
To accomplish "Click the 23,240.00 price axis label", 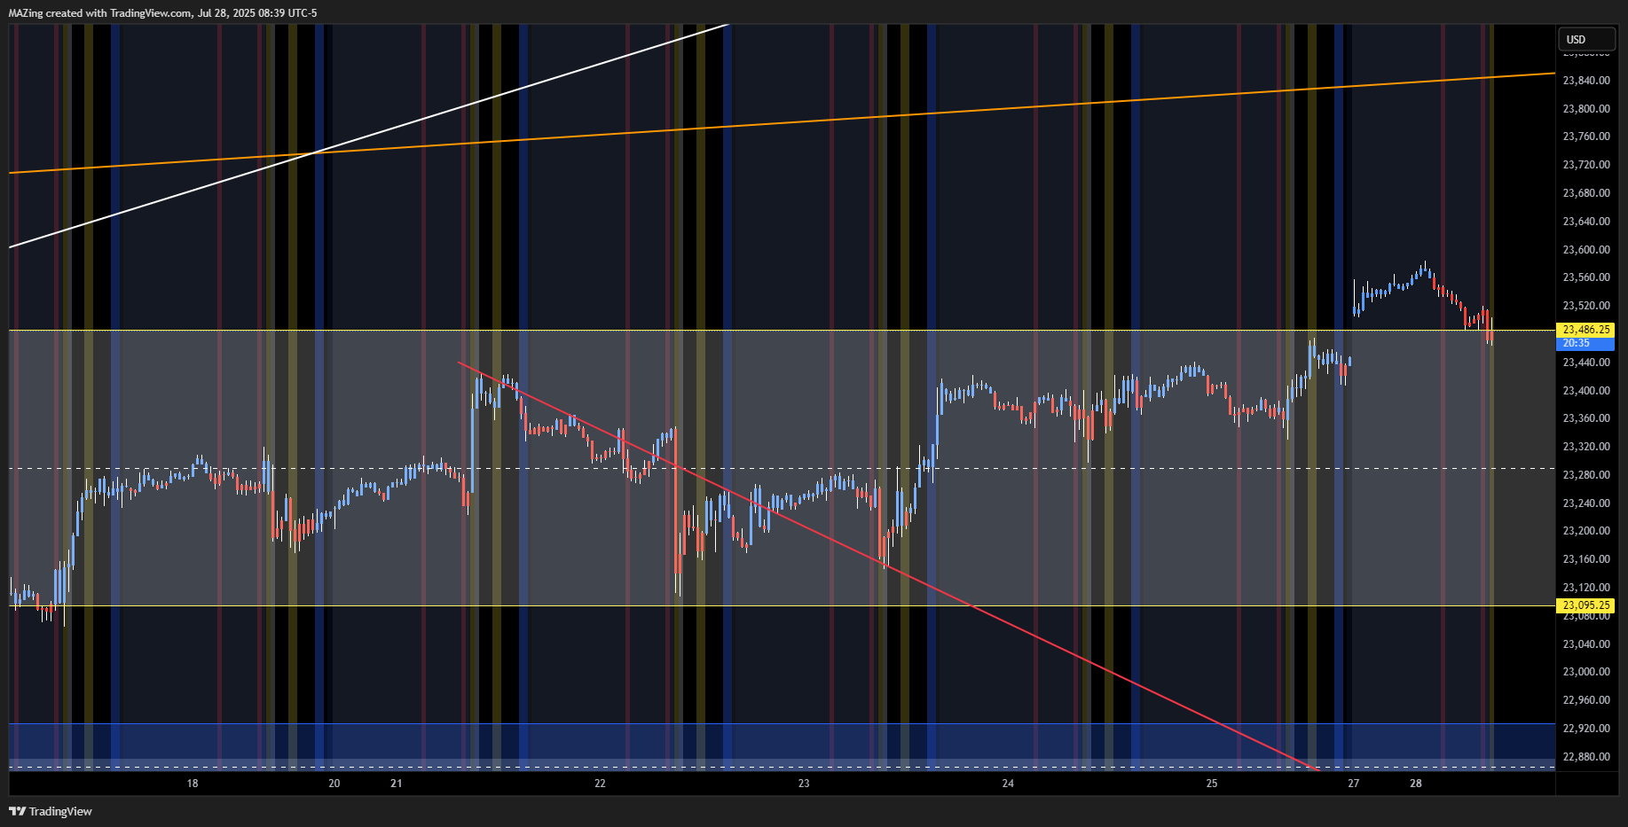I will (x=1586, y=503).
